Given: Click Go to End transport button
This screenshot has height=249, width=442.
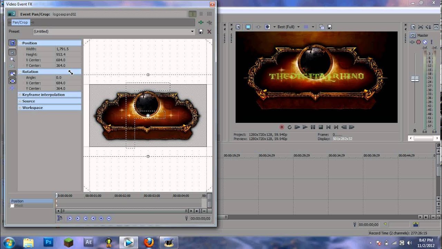Looking at the screenshot, I should point(336,127).
